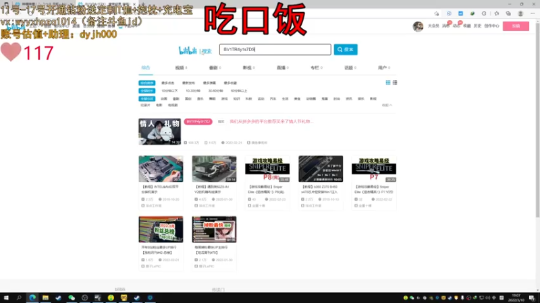Open 创作中心 in top navigation
This screenshot has width=540, height=303.
(492, 26)
